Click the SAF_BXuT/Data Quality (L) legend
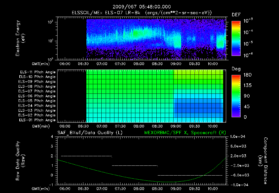The height and width of the screenshot is (193, 279). click(90, 133)
